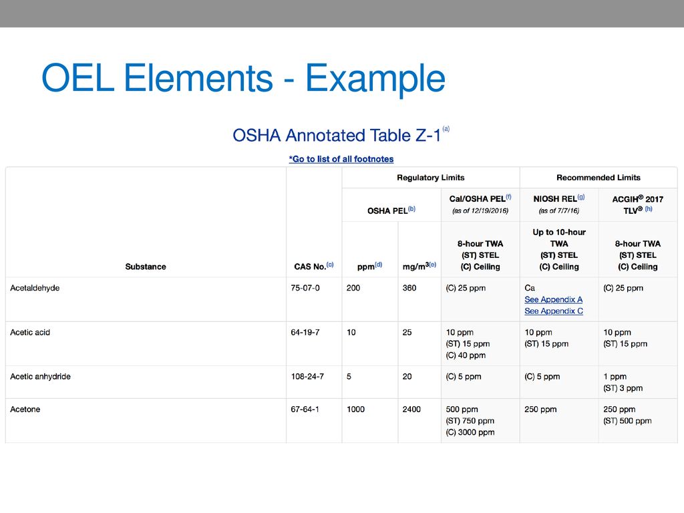
Task: Click the NIOSH '250 ppm' Acetone value
Action: pyautogui.click(x=540, y=409)
